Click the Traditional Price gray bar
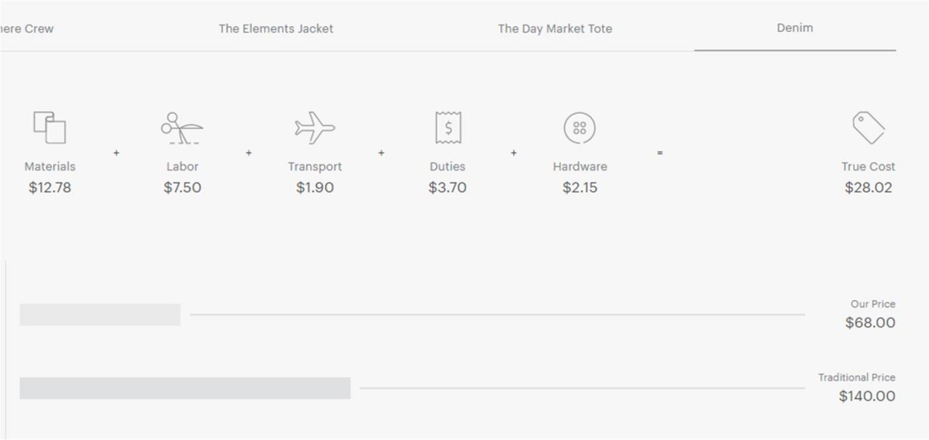 tap(185, 388)
